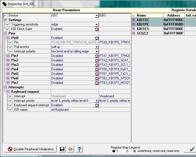Click the save settings floppy disk icon
196x157 pixels.
pos(62,149)
